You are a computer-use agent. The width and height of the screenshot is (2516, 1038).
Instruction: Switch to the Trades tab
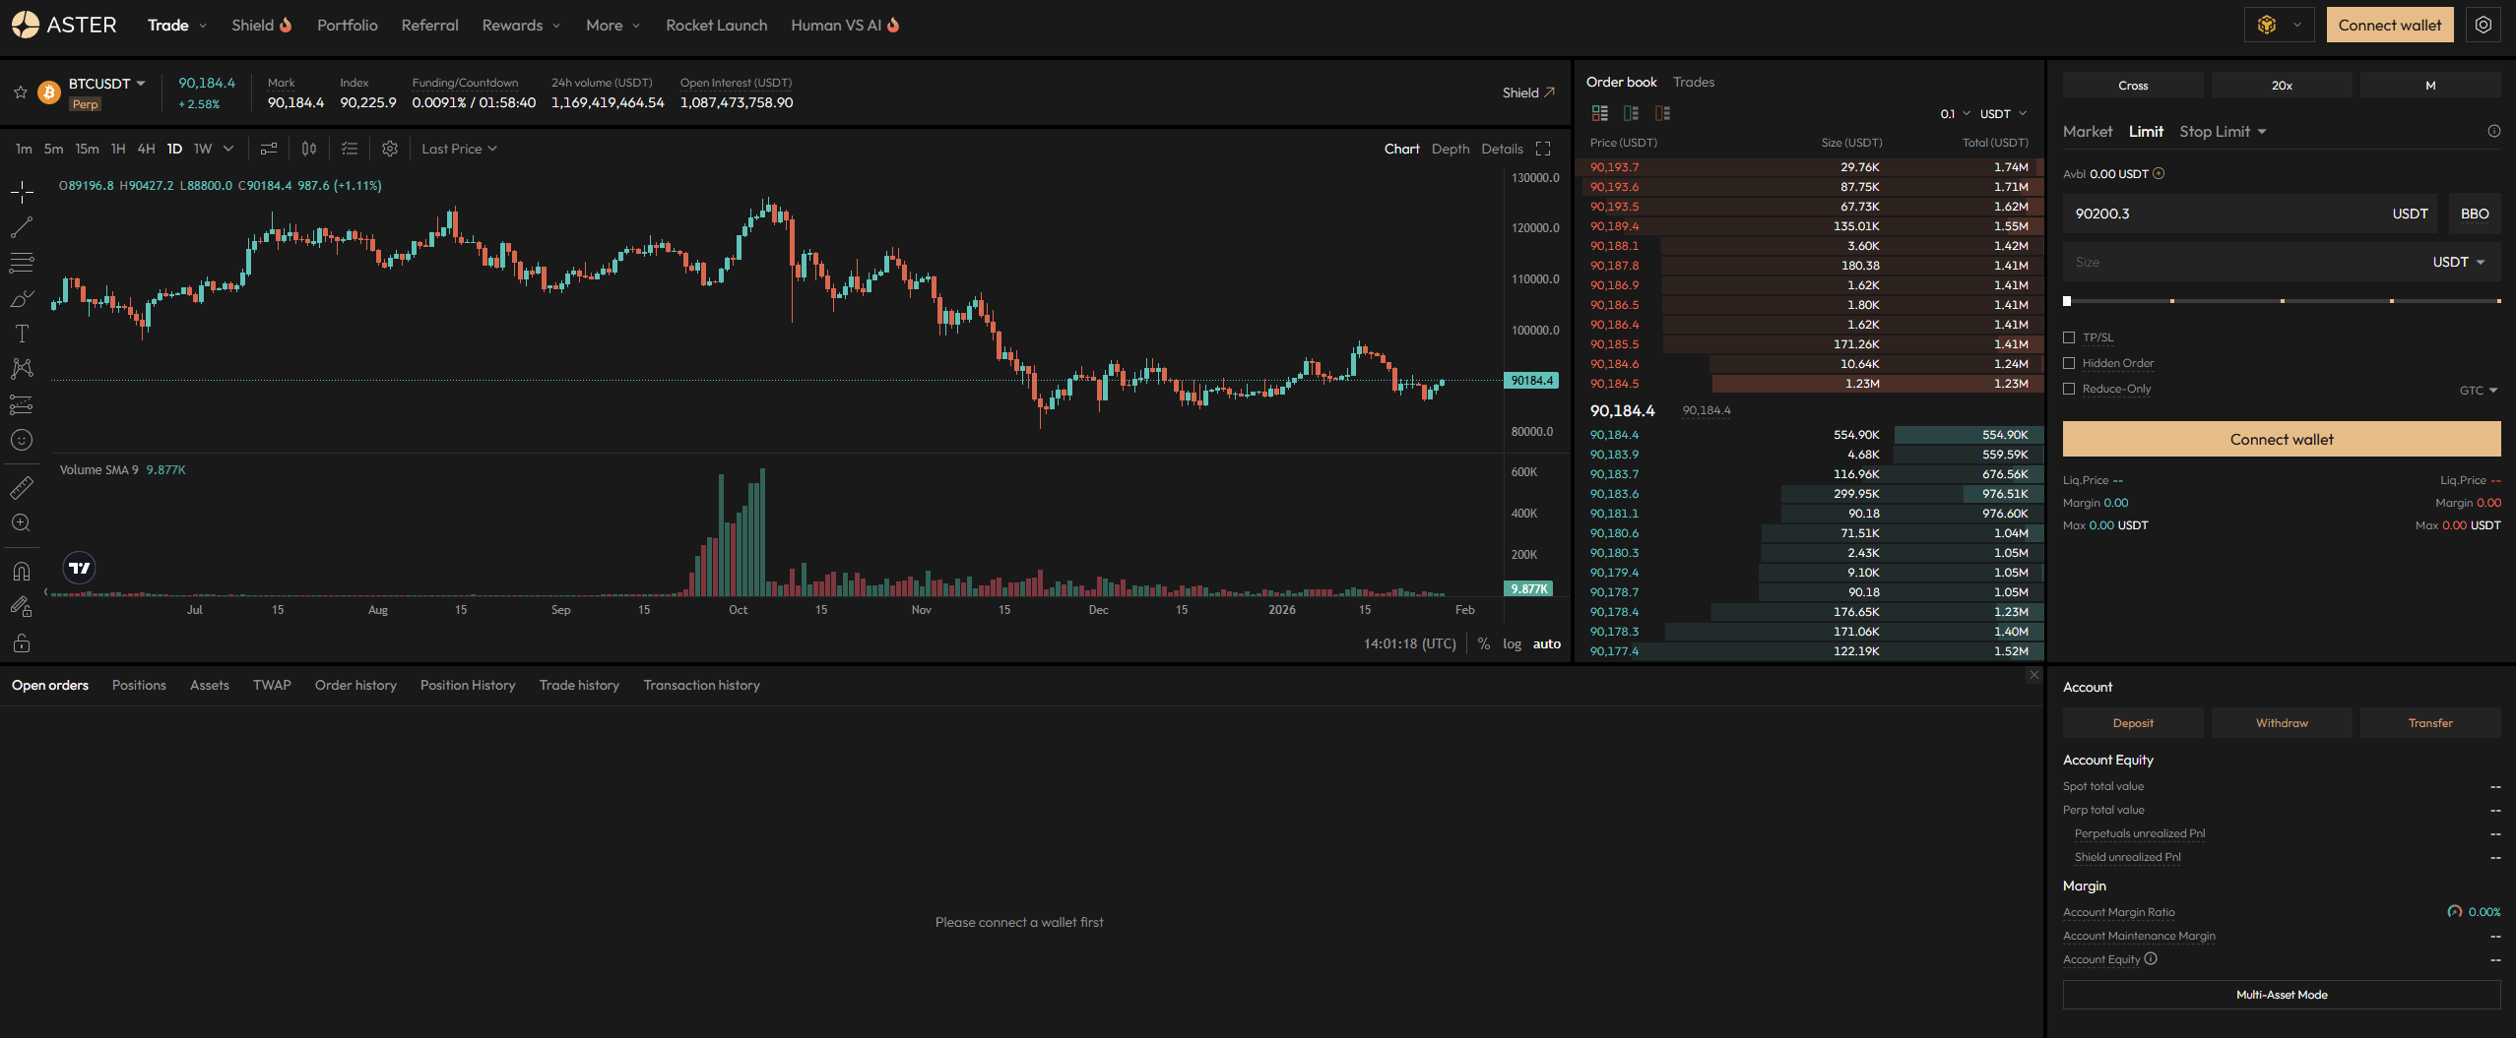1693,82
